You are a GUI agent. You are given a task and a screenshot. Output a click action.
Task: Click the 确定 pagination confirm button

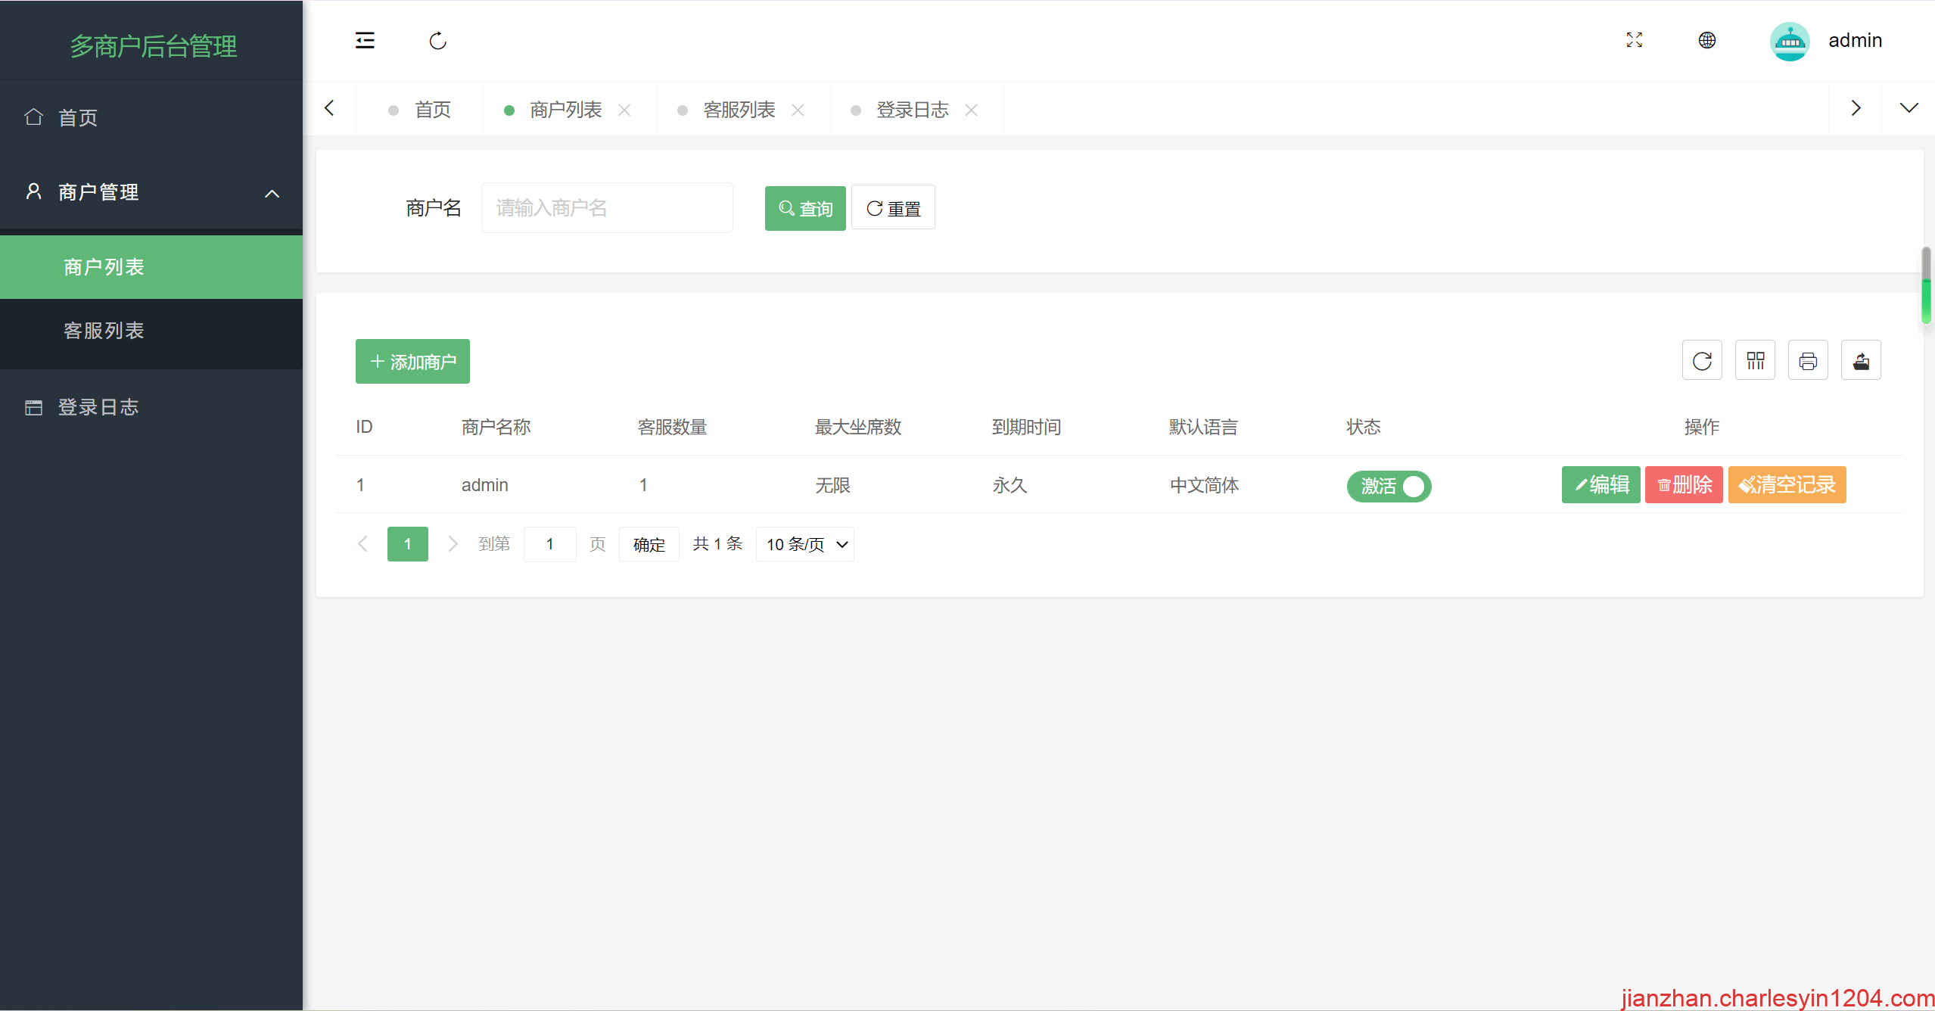point(649,544)
